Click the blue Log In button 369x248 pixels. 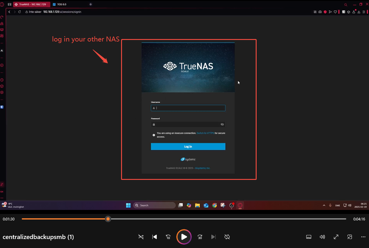coord(188,147)
